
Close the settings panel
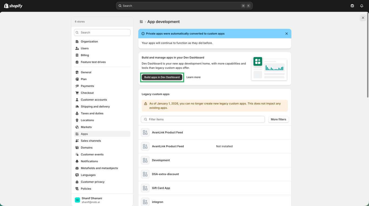363,18
